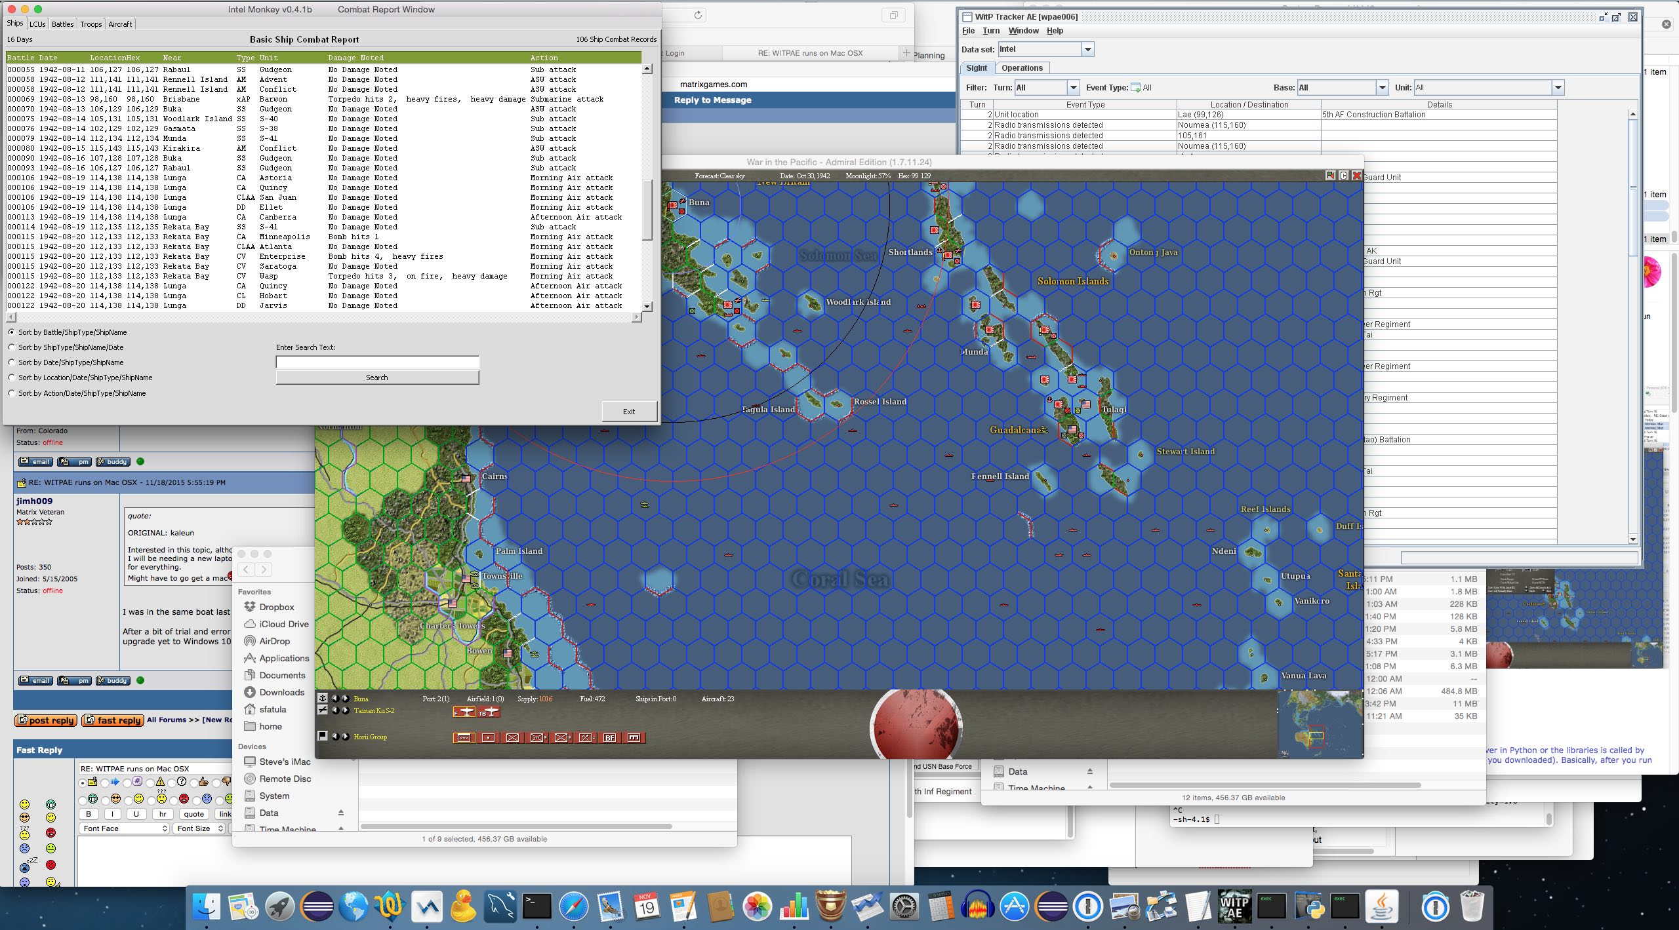
Task: Click the post reply button
Action: (46, 720)
